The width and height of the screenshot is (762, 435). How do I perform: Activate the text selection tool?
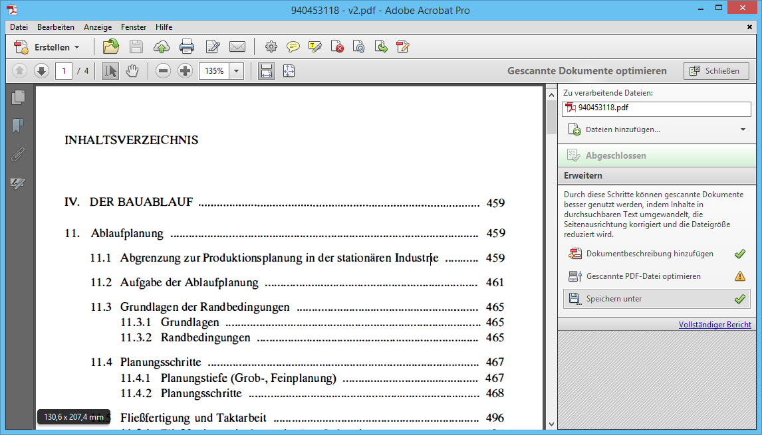[110, 71]
